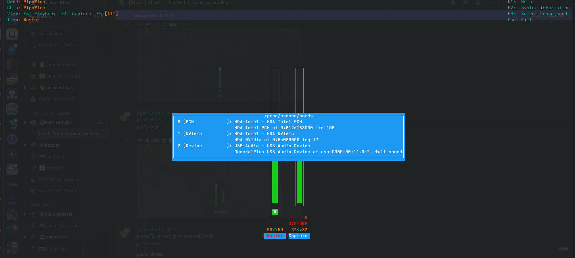Select the Master control label in alsamixer
This screenshot has width=575, height=258.
point(275,236)
